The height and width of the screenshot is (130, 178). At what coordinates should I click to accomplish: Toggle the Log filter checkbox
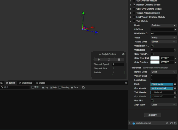tap(43, 87)
